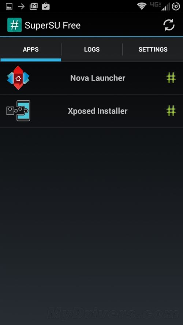Tap the Wi-Fi signal status icon
Viewport: 183px width, 325px height.
pyautogui.click(x=142, y=6)
